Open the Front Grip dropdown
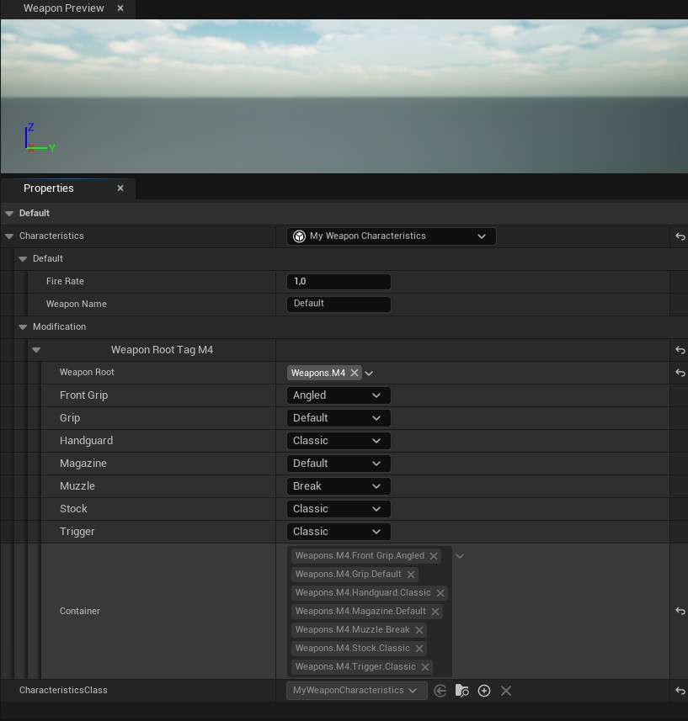 point(339,395)
